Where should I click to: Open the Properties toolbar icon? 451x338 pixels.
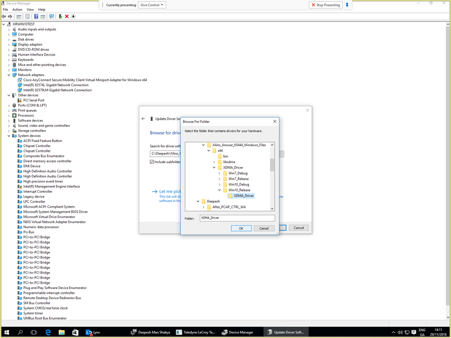pyautogui.click(x=27, y=16)
